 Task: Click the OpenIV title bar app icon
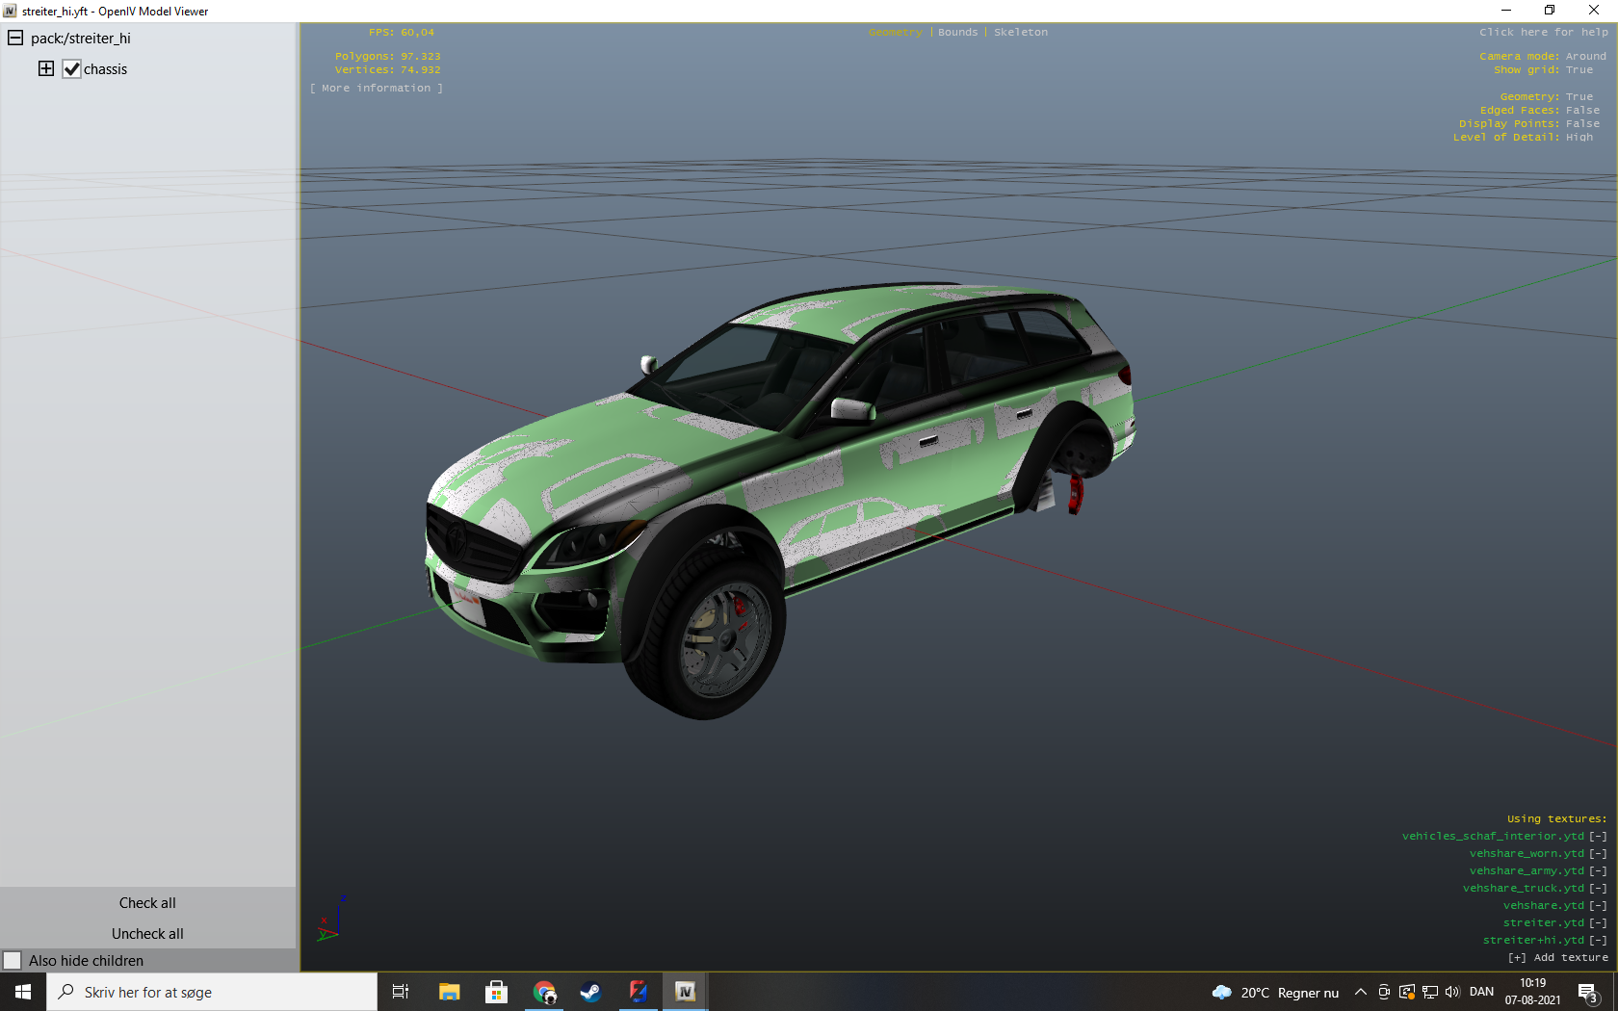point(10,11)
